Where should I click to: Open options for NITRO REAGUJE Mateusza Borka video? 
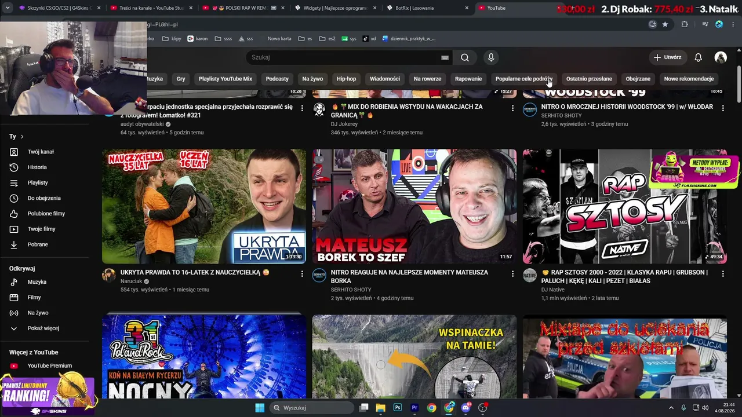(512, 273)
